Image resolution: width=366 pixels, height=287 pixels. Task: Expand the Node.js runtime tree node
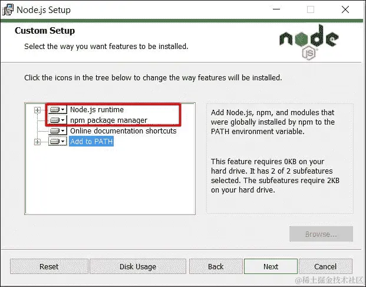(37, 110)
